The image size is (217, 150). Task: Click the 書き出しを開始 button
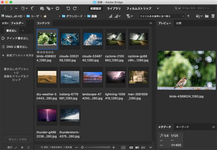click(x=18, y=139)
